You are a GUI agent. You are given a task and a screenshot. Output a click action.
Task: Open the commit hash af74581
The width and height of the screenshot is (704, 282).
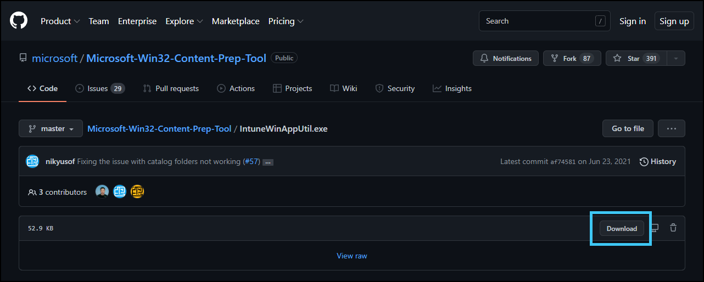coord(563,162)
